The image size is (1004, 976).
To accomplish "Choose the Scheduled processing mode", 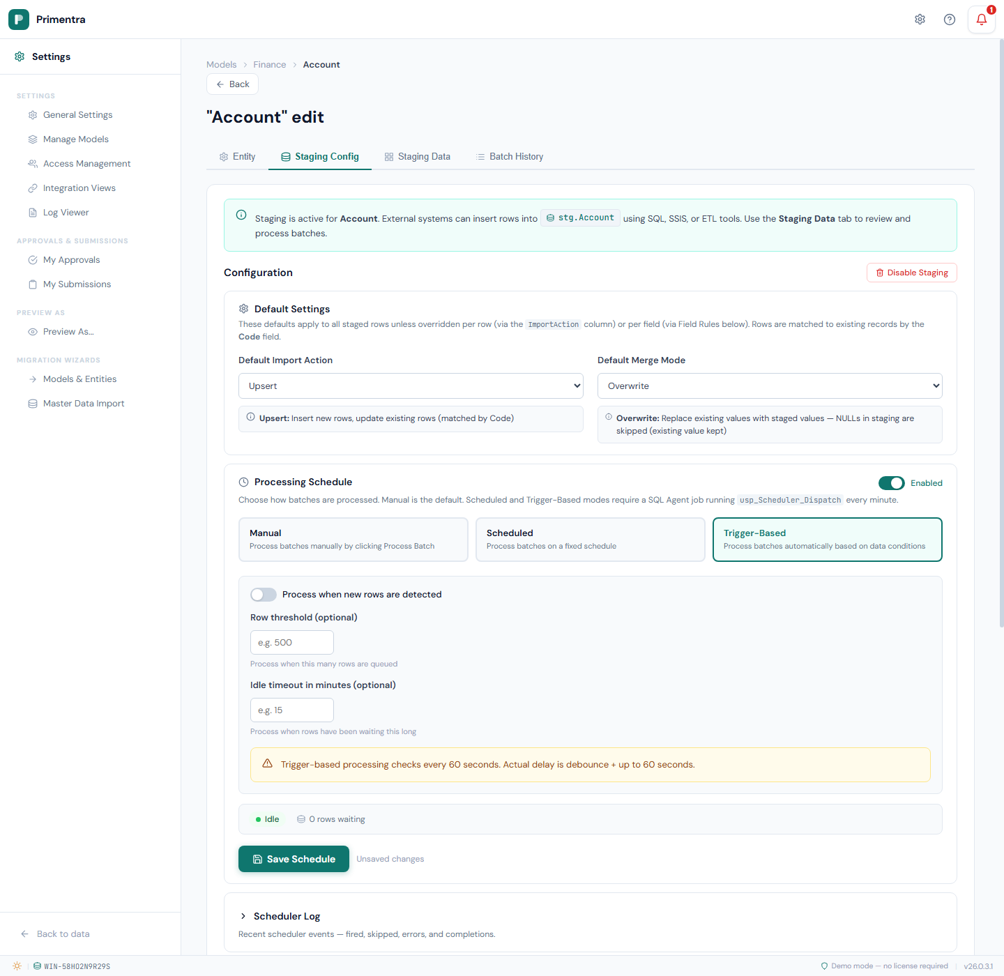I will [x=590, y=539].
